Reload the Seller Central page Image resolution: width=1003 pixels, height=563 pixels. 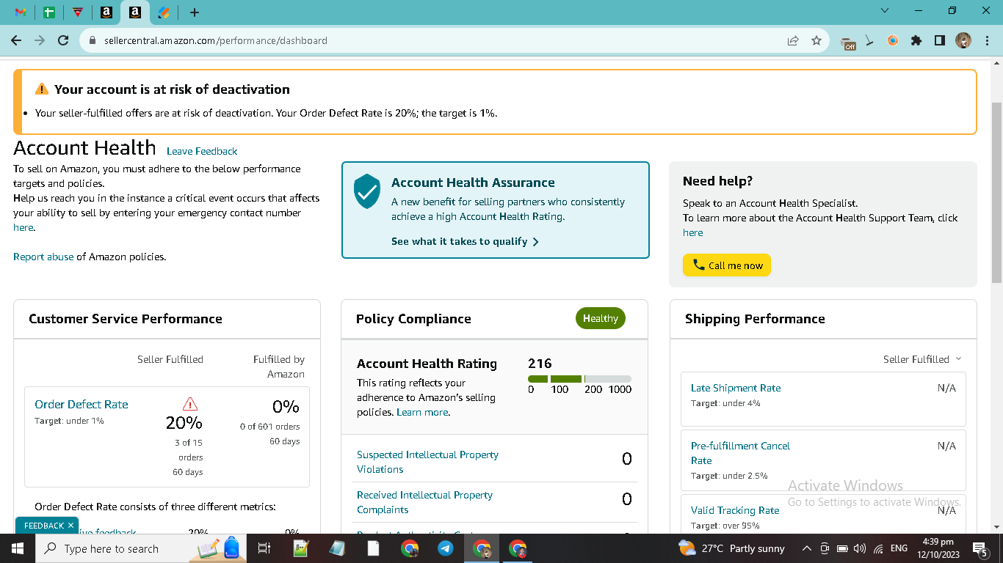click(63, 40)
